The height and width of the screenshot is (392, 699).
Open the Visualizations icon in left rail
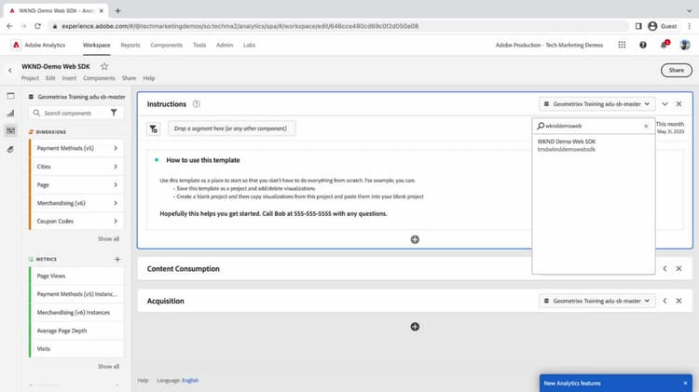tap(10, 114)
